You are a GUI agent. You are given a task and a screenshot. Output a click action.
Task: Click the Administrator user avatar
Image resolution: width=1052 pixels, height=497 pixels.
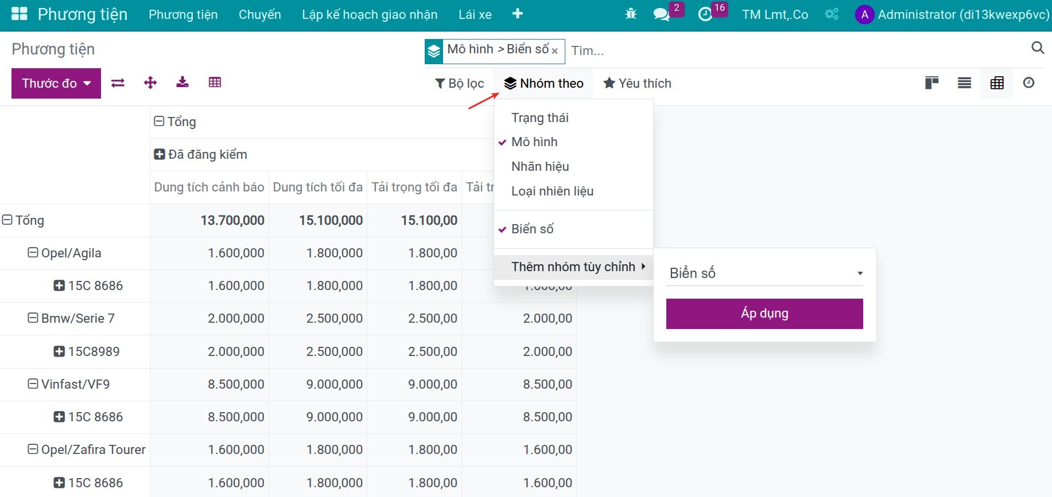864,14
